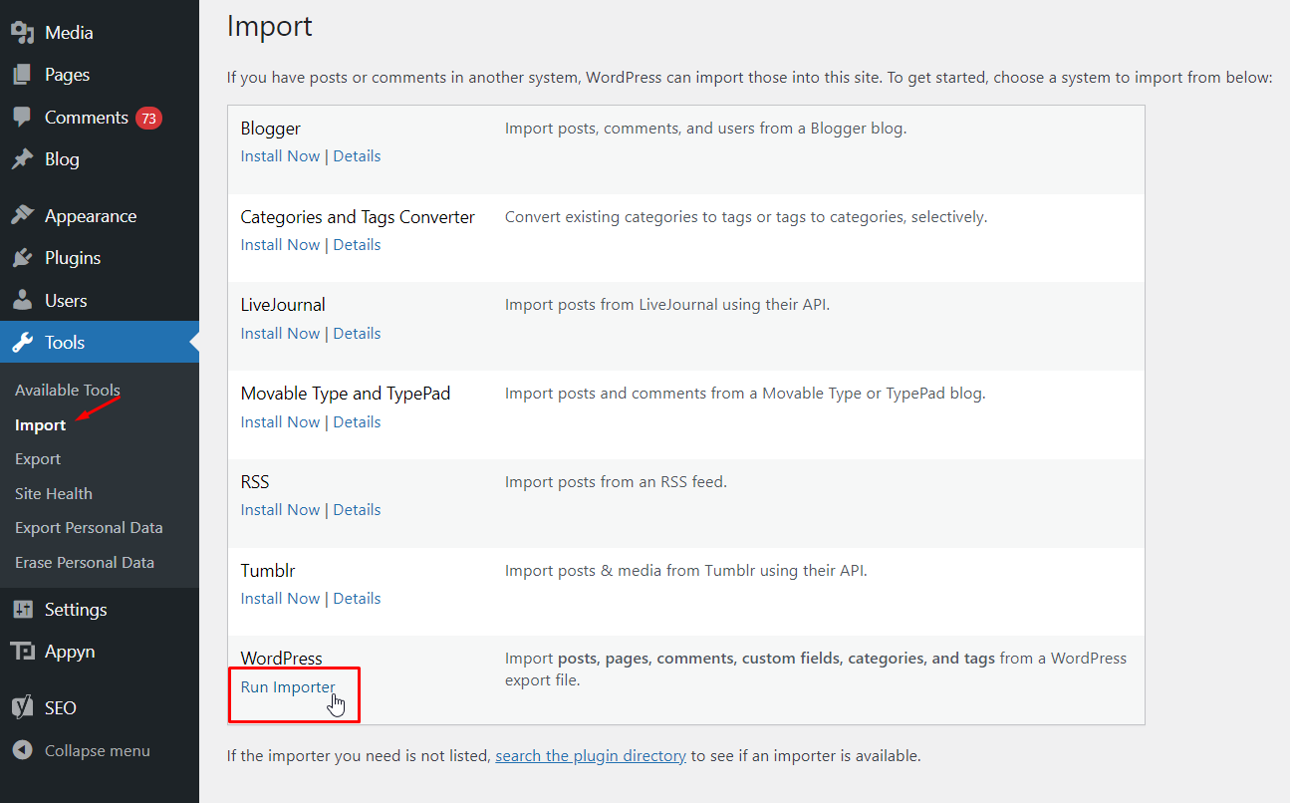Click the Blogger importer title
1290x803 pixels.
[x=271, y=129]
